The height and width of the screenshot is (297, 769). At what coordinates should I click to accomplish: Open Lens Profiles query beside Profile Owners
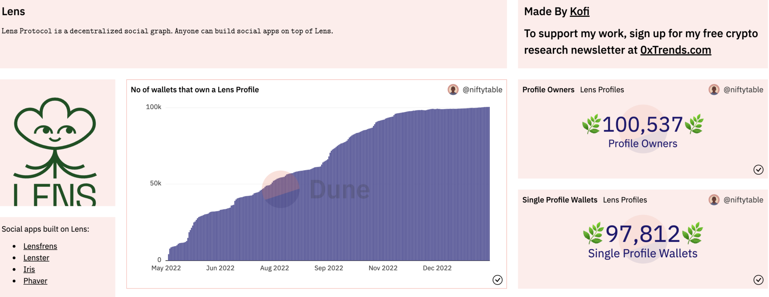coord(602,90)
